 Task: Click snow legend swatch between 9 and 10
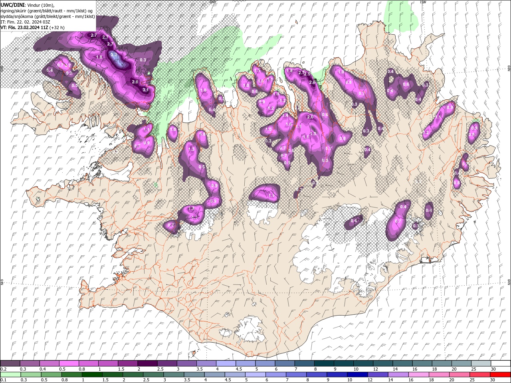tap(343, 363)
